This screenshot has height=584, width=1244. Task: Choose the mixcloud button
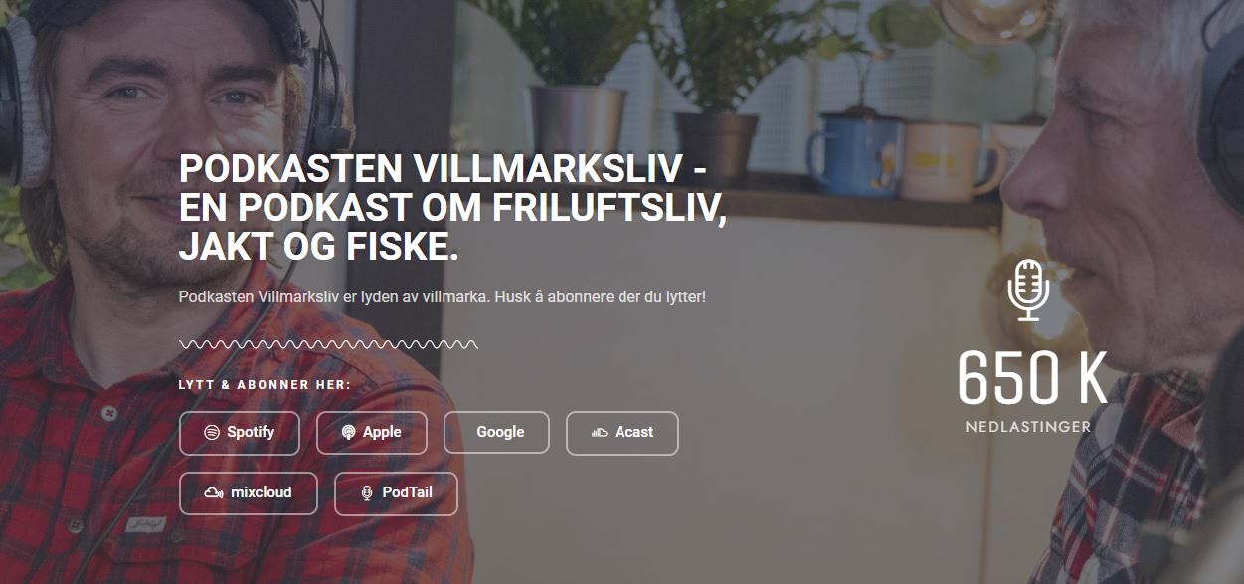249,493
